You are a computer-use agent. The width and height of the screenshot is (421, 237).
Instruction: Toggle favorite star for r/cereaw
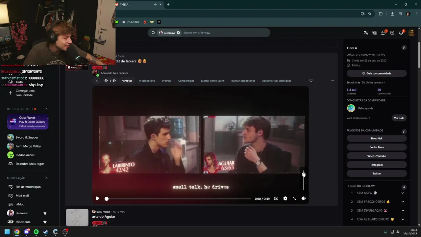pyautogui.click(x=45, y=213)
